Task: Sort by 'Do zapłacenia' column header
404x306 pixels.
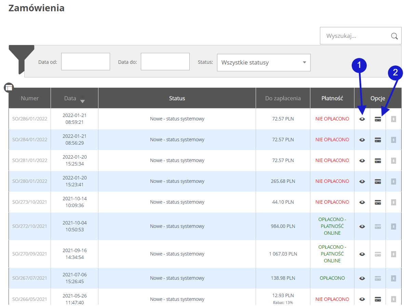Action: click(283, 98)
